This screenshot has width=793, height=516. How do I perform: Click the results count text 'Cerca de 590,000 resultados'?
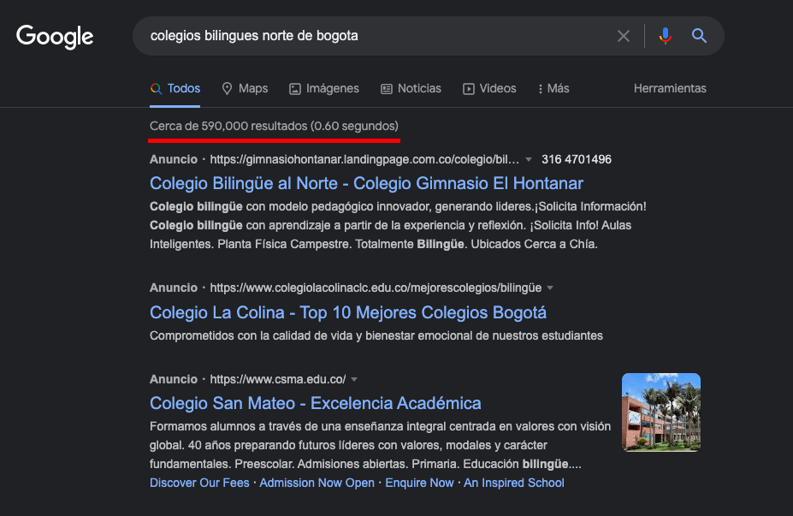(228, 126)
